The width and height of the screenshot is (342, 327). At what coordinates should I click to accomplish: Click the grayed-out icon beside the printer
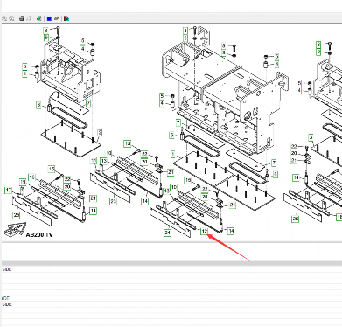tap(29, 18)
